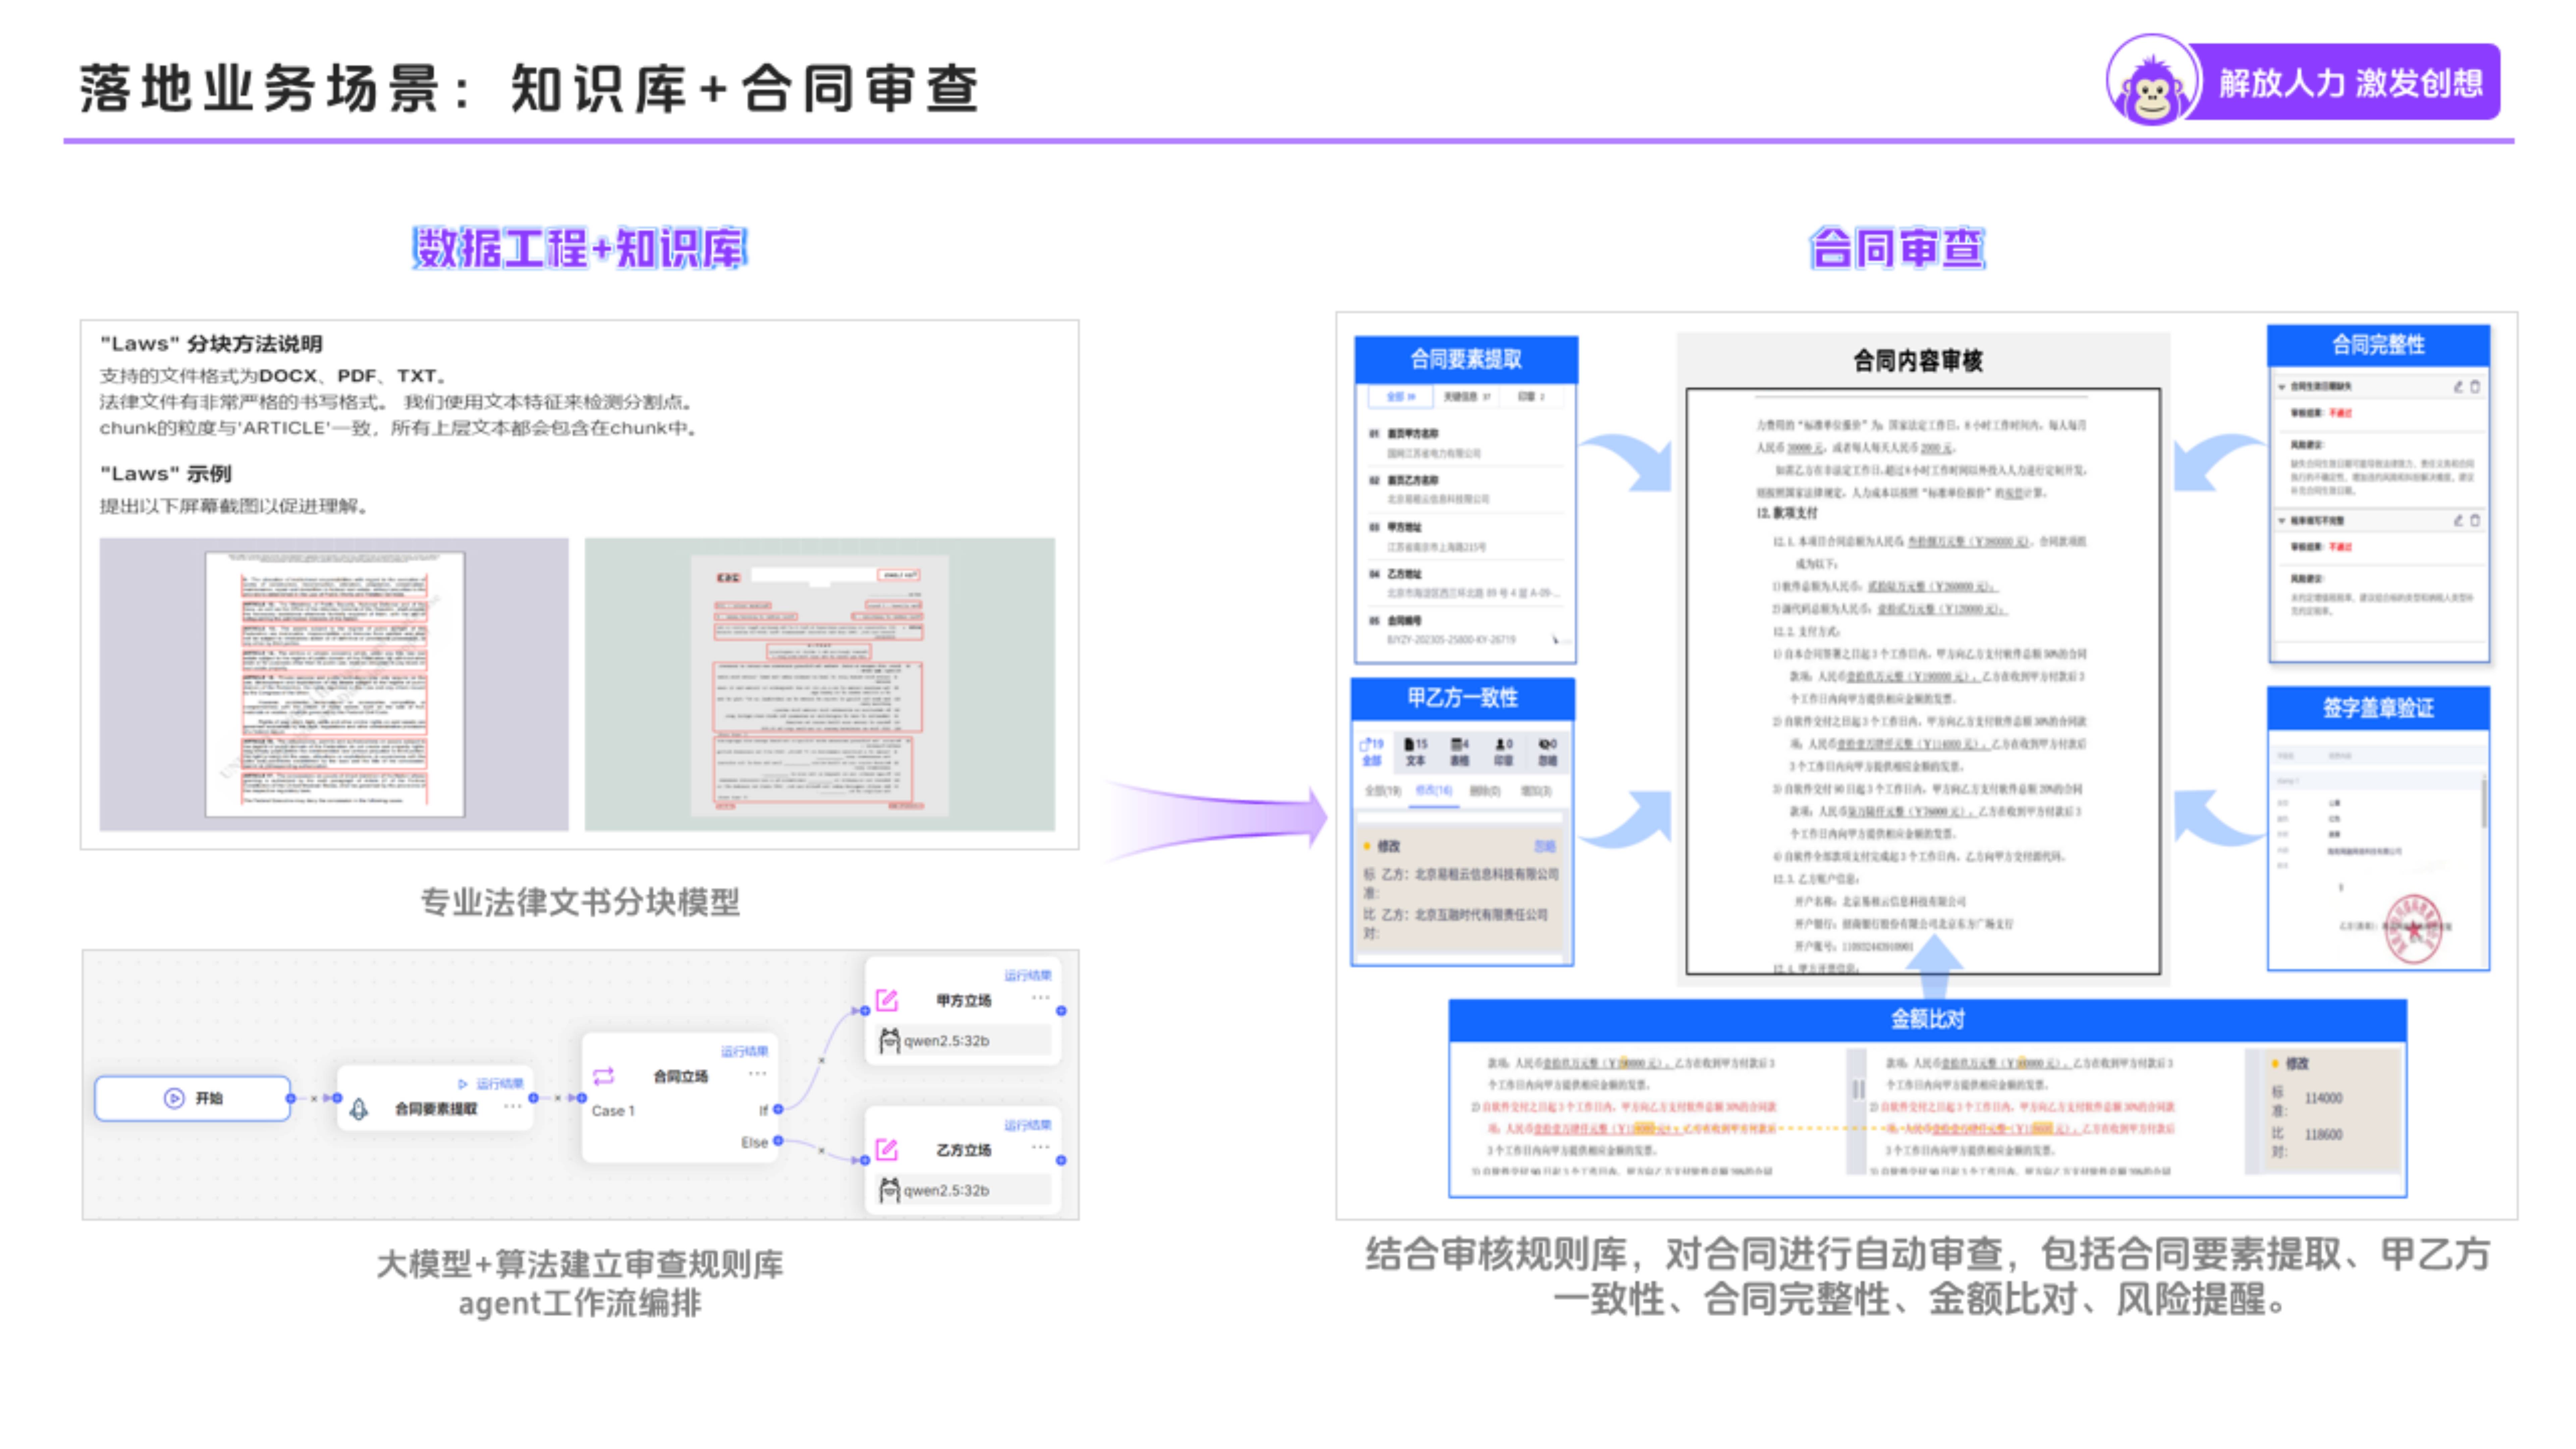2576x1449 pixels.
Task: Click the If branch port on 合同立场
Action: tap(778, 1109)
